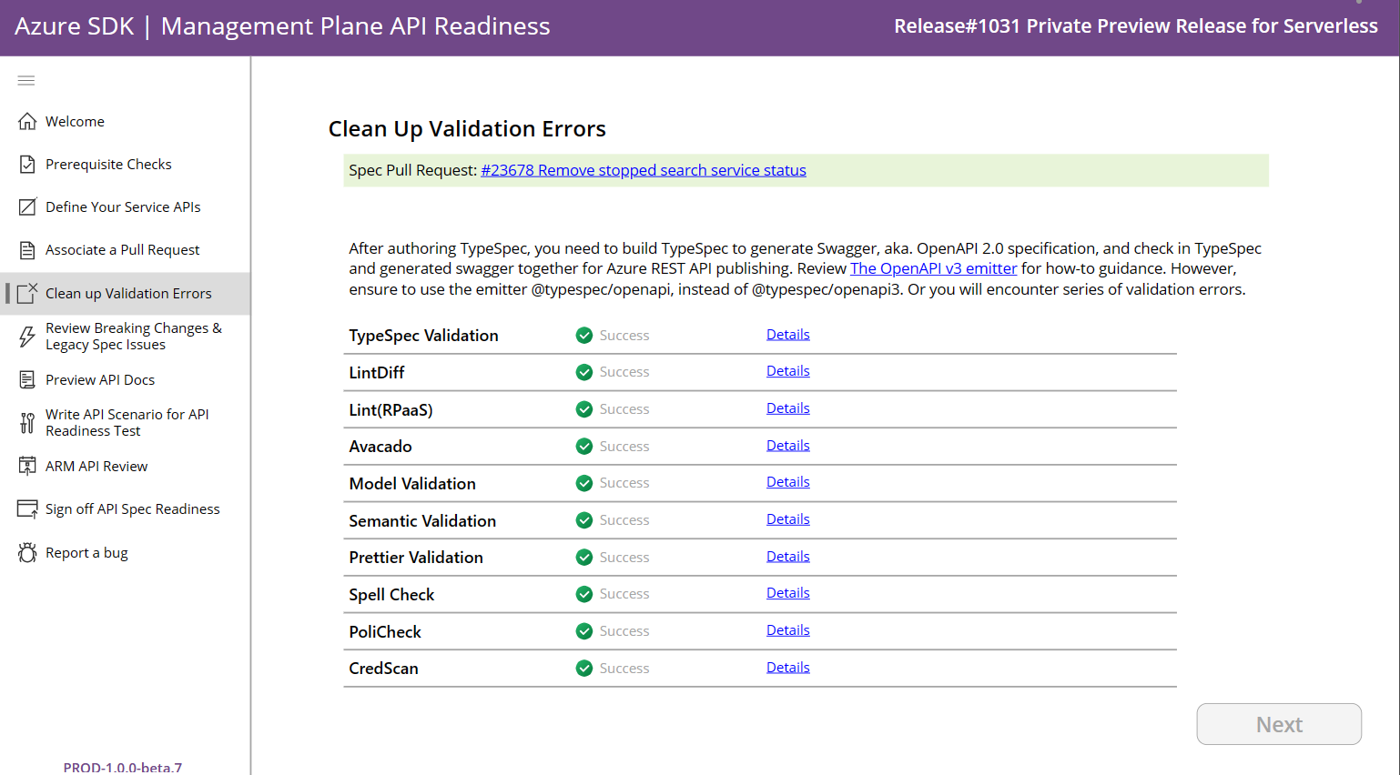Click the Preview API Docs icon
The height and width of the screenshot is (775, 1400).
(25, 379)
